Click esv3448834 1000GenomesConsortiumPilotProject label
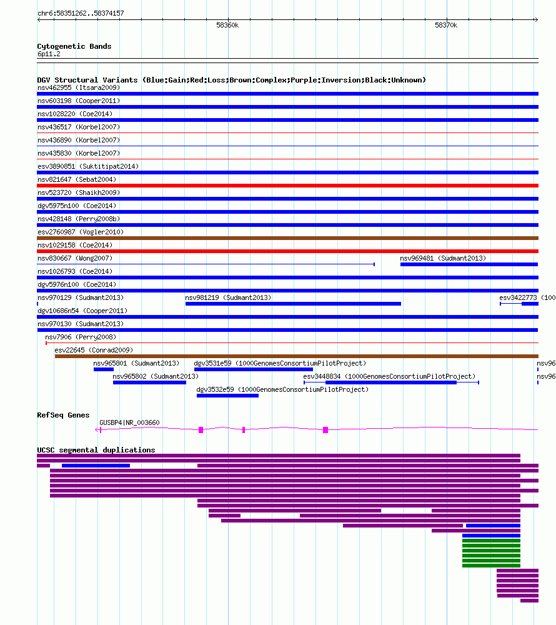The width and height of the screenshot is (556, 625). [390, 377]
